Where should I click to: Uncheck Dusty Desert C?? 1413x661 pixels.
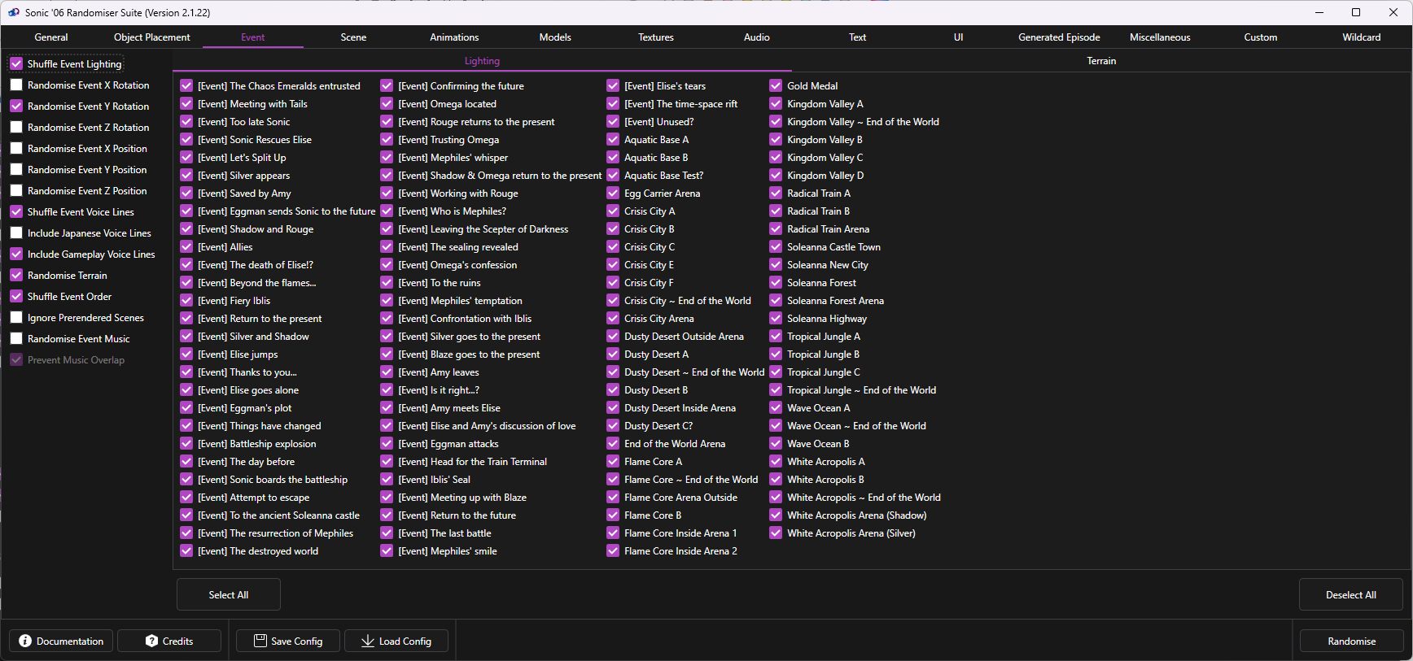[x=613, y=425]
